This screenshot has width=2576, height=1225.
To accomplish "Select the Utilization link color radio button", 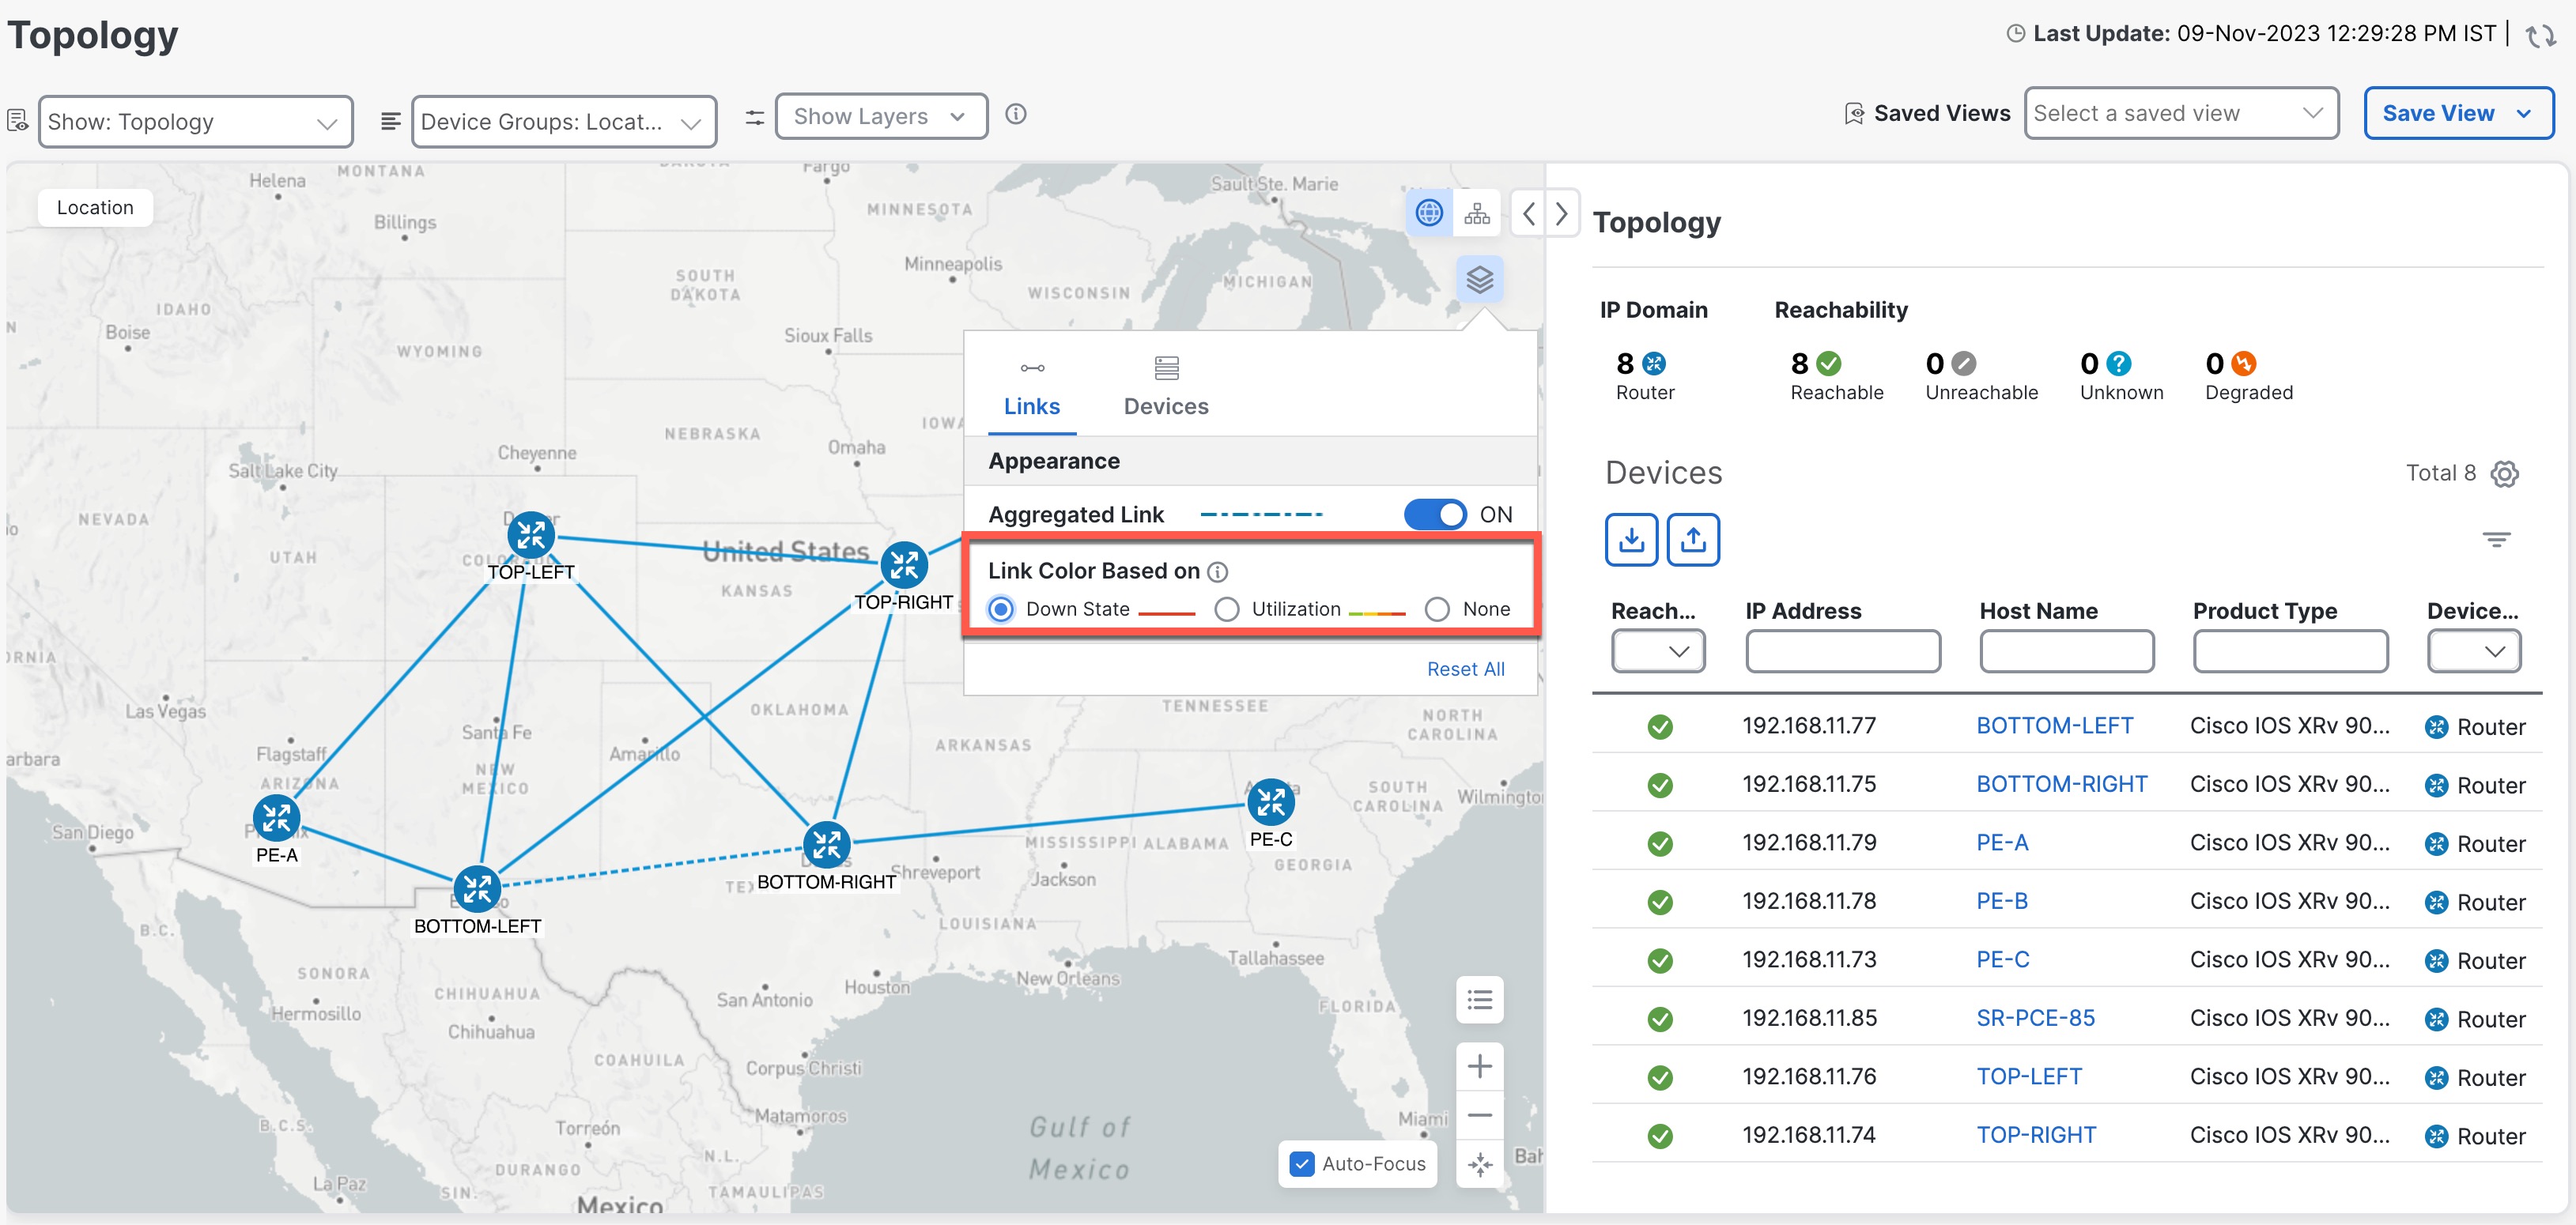I will (x=1227, y=609).
